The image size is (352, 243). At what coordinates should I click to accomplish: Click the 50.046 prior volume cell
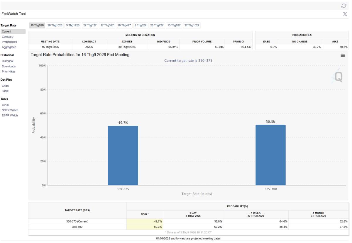click(x=202, y=47)
